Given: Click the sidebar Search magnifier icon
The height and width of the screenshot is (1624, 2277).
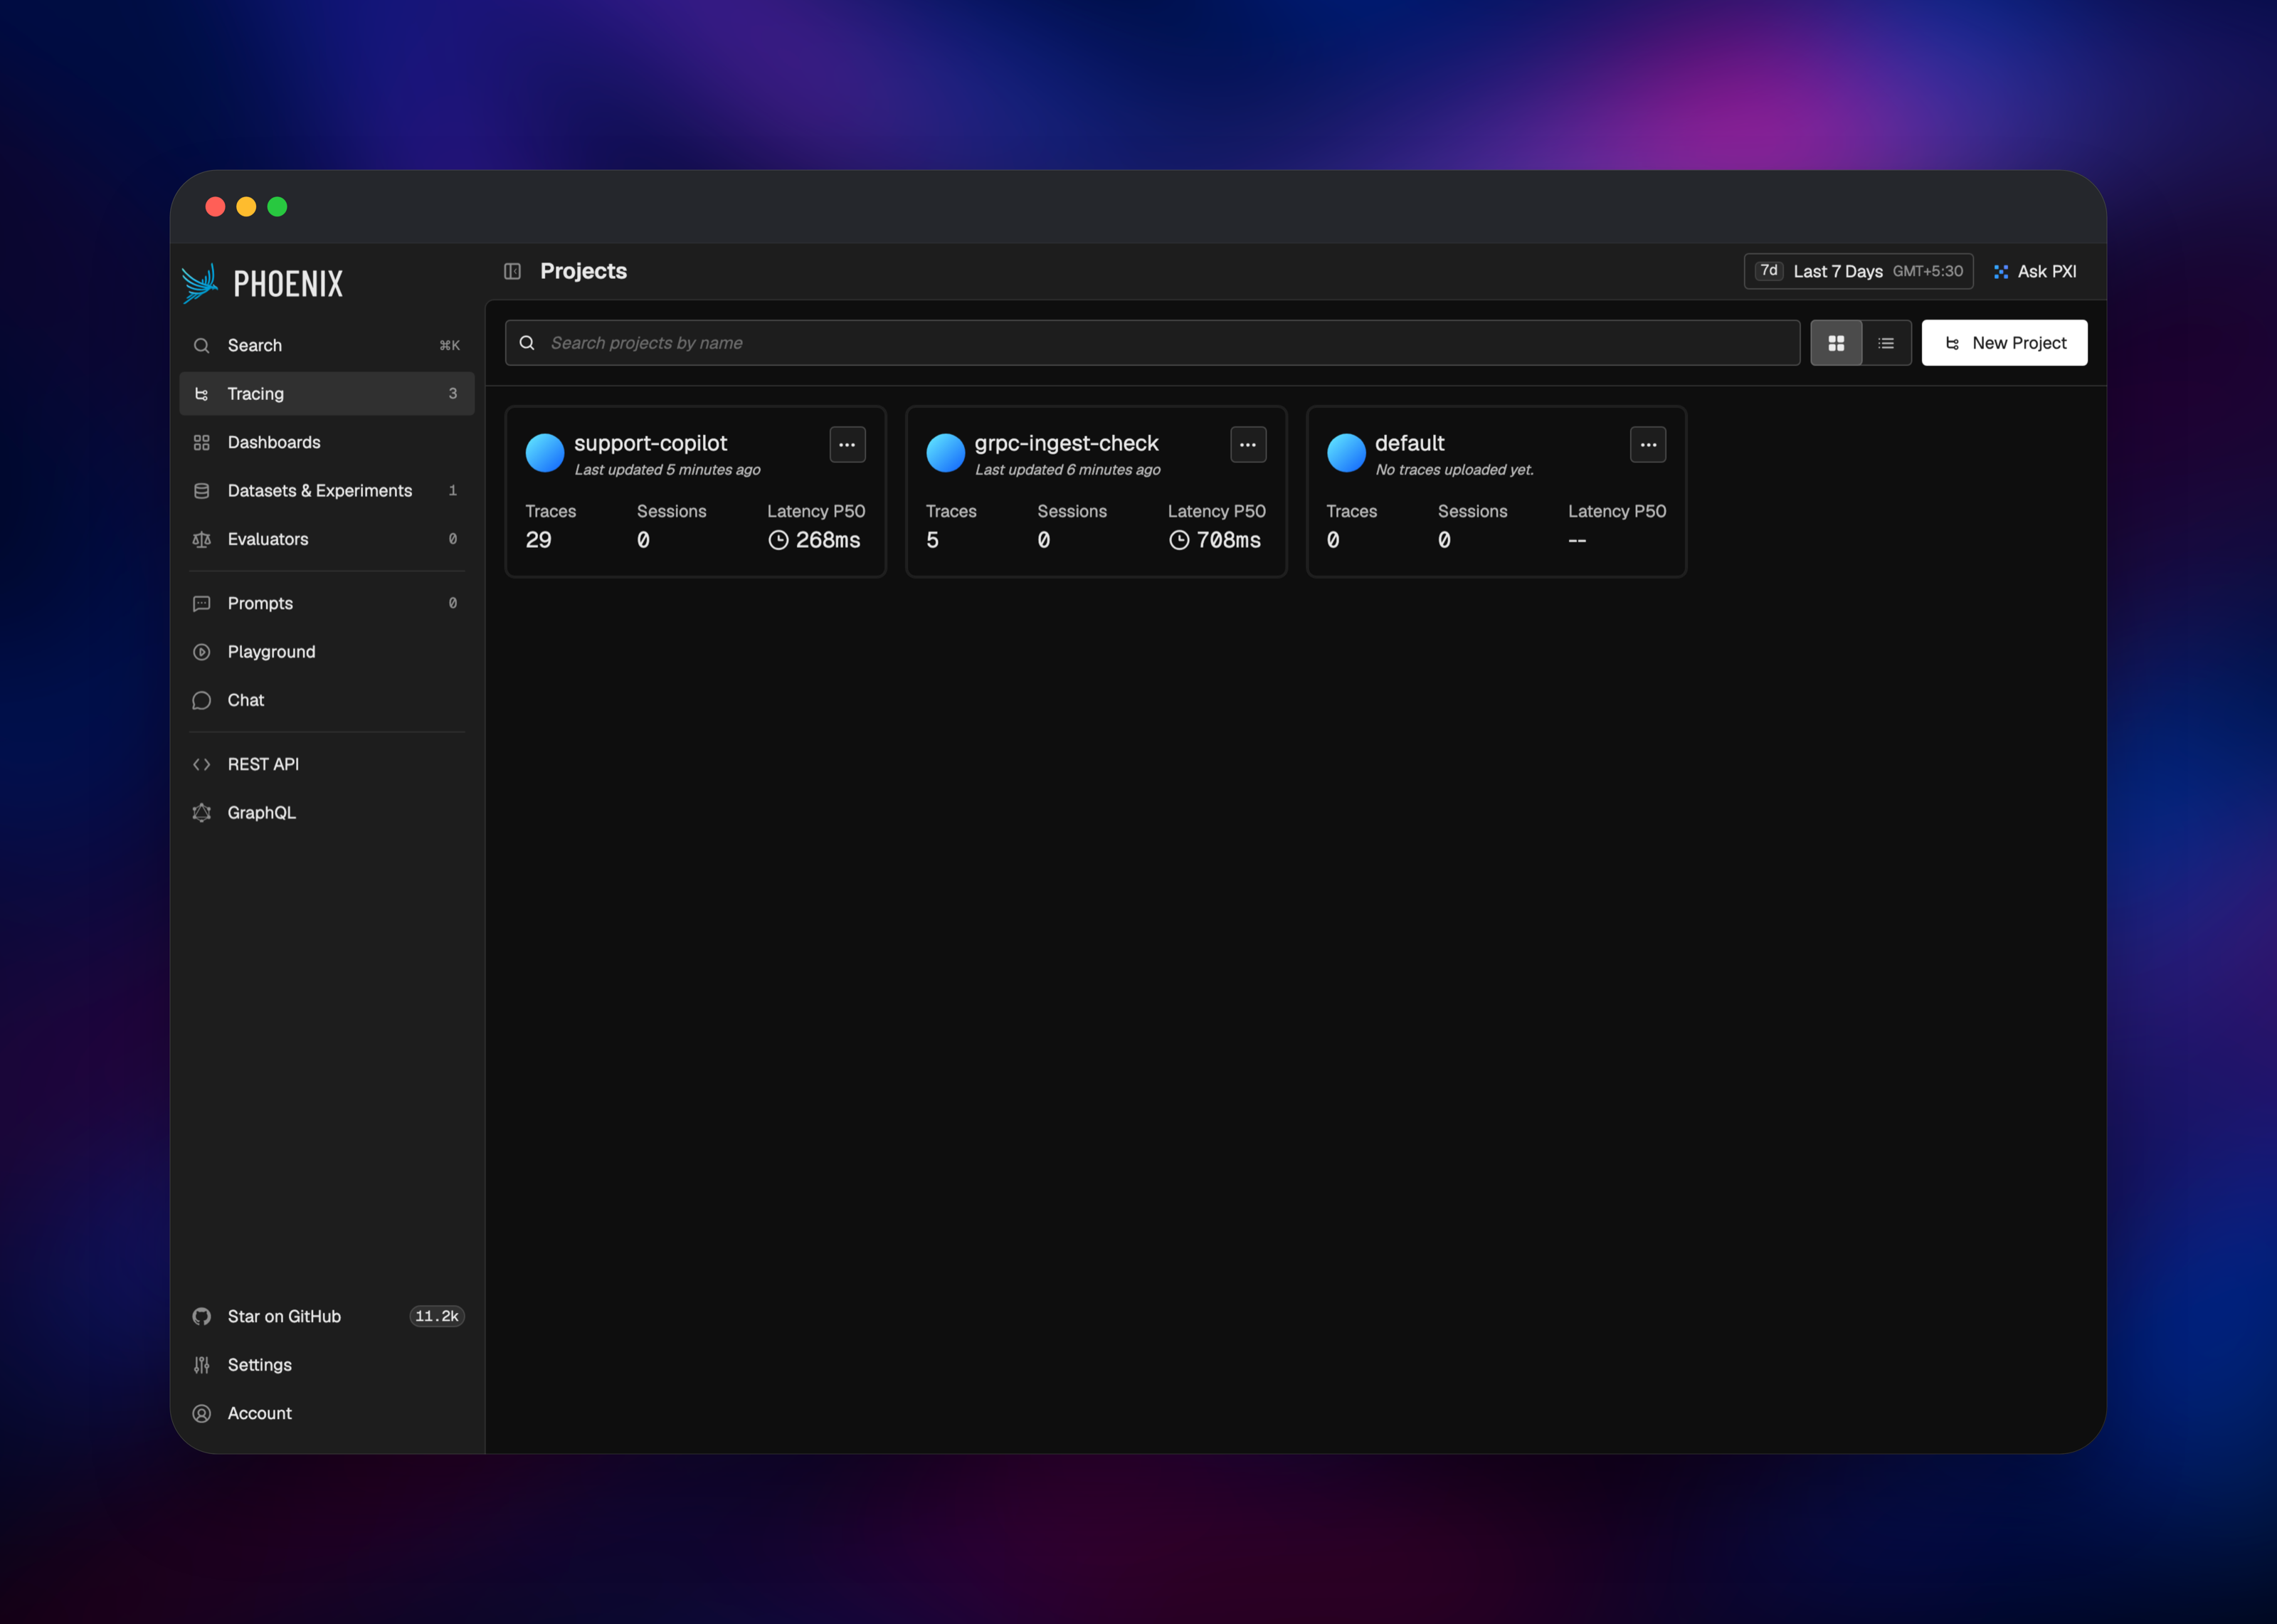Looking at the screenshot, I should coord(202,345).
